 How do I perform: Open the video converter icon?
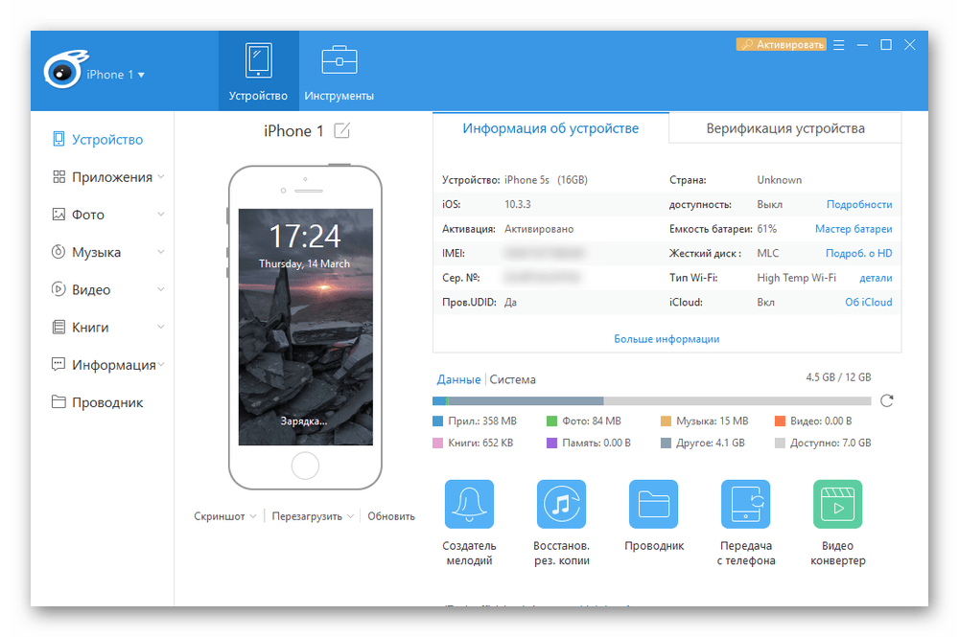[837, 504]
